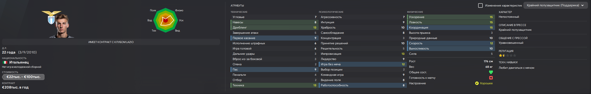Click the Italian flag icon
Image resolution: width=591 pixels, height=94 pixels.
(5, 62)
